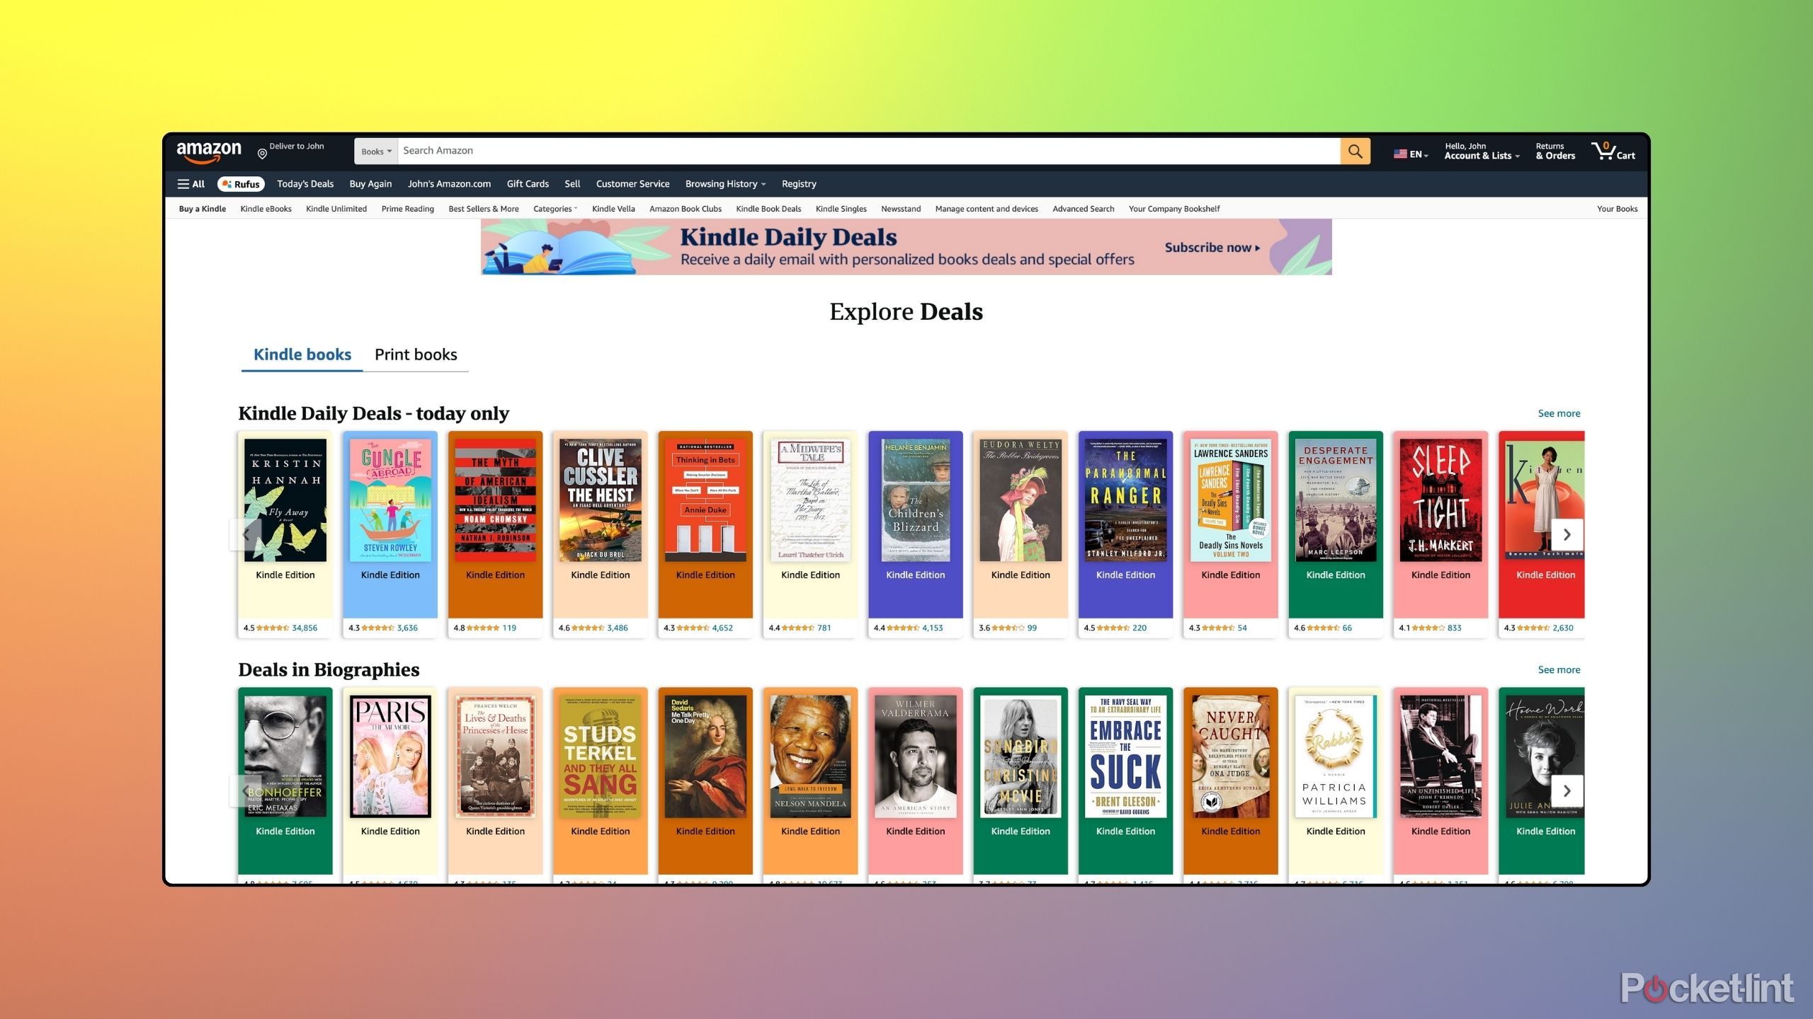The image size is (1813, 1019).
Task: Open the Kindle Singles link
Action: [841, 209]
